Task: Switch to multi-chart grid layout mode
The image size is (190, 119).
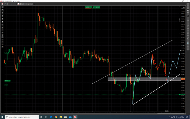Action: pyautogui.click(x=188, y=8)
